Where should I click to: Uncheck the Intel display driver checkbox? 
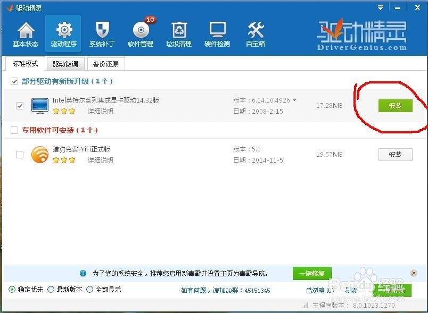coord(20,106)
